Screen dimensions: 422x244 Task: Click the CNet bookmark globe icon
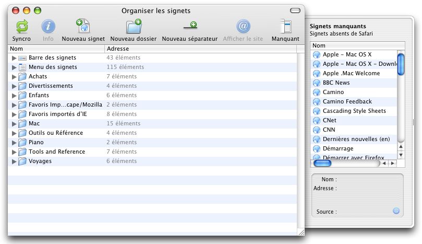[x=317, y=121]
